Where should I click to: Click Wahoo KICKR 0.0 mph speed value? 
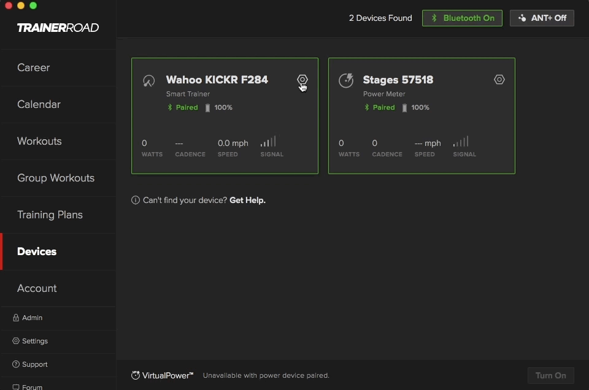233,143
